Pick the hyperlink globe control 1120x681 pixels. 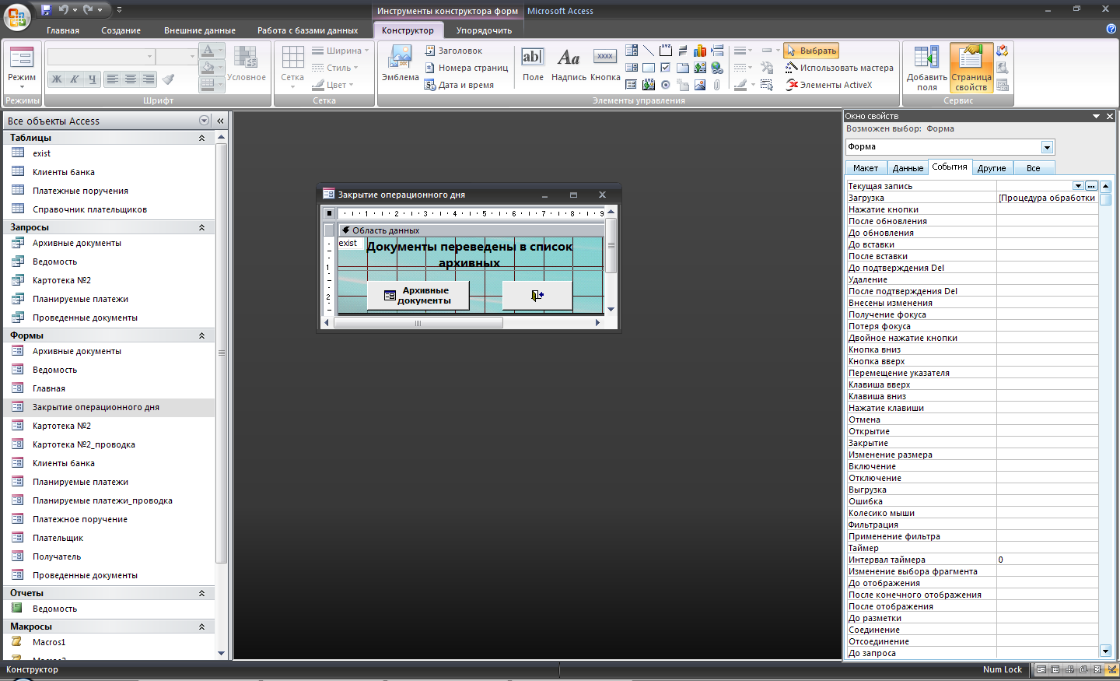pyautogui.click(x=717, y=68)
